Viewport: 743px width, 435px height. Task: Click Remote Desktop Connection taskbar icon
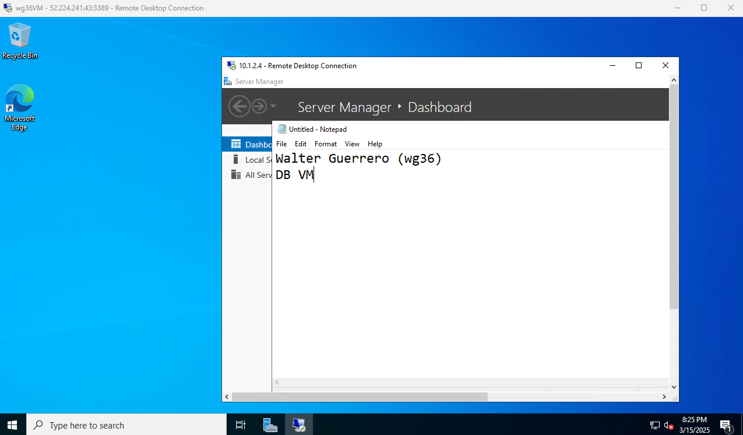(299, 425)
